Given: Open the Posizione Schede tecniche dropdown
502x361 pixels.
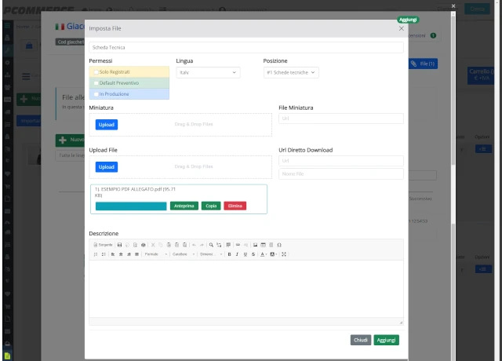Looking at the screenshot, I should (291, 72).
